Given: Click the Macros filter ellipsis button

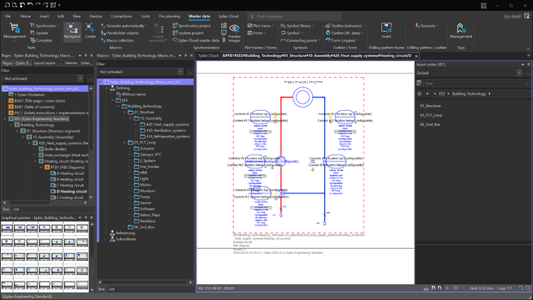Looking at the screenshot, I should coord(190,72).
